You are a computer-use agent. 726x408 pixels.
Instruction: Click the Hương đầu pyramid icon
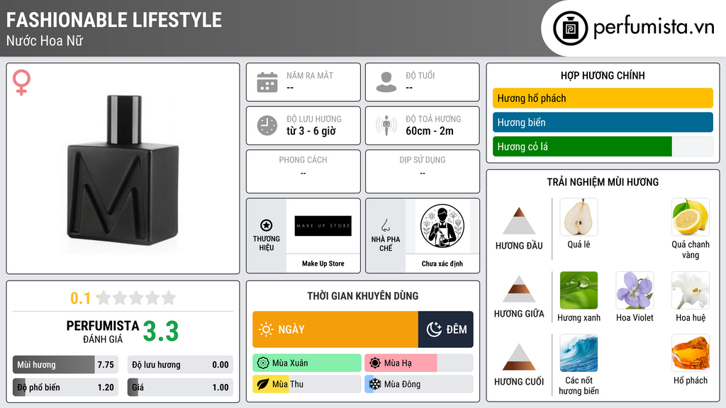(x=519, y=221)
